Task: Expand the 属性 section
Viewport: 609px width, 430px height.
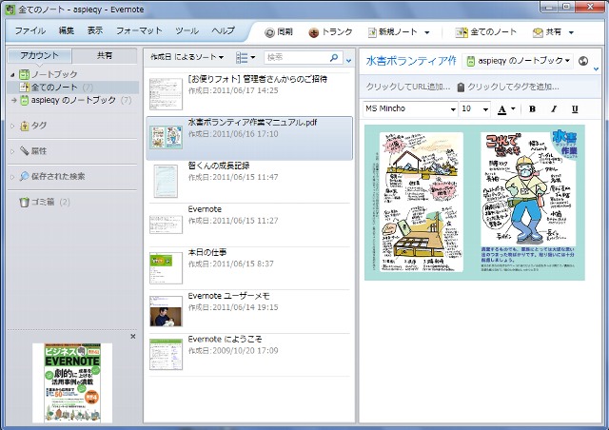Action: pyautogui.click(x=12, y=151)
